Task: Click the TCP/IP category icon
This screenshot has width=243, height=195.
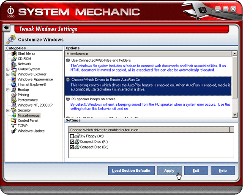Action: pyautogui.click(x=14, y=126)
